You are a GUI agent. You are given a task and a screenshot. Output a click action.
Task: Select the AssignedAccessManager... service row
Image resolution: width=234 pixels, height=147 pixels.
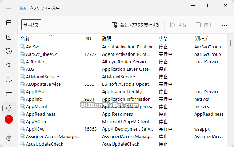(123, 136)
